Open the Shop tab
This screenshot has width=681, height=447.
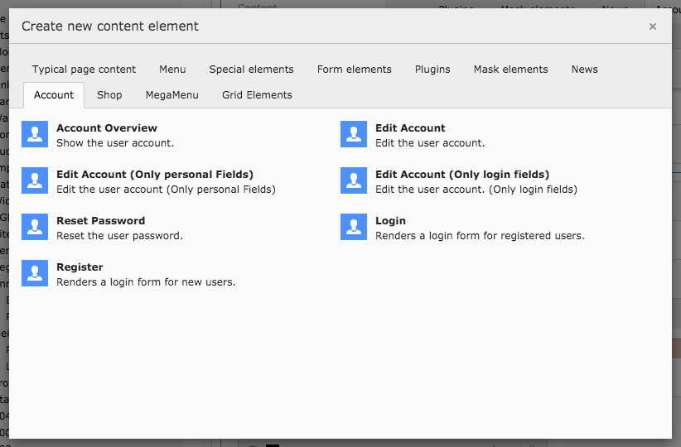click(109, 95)
